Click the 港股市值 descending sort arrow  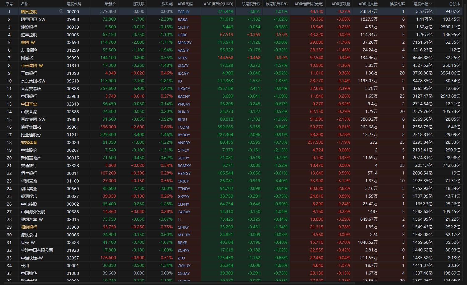click(x=431, y=4)
